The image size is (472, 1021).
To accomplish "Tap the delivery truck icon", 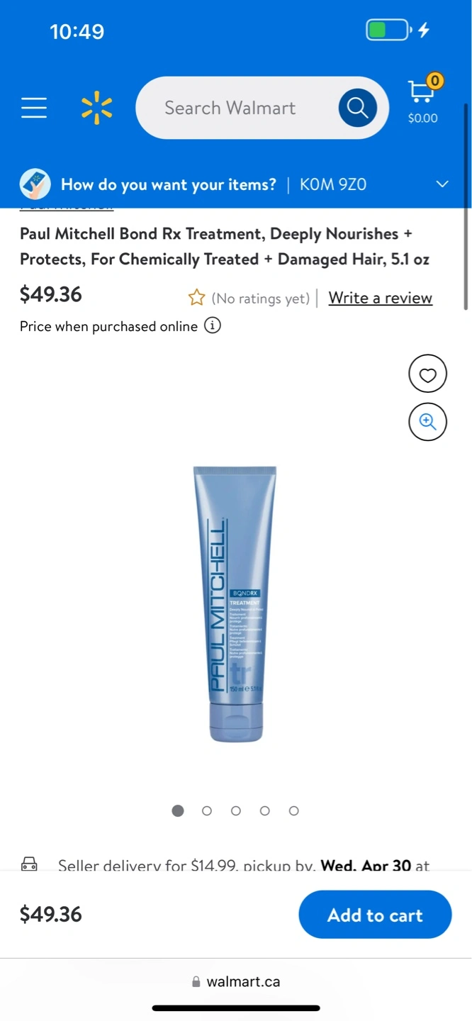I will 29,864.
